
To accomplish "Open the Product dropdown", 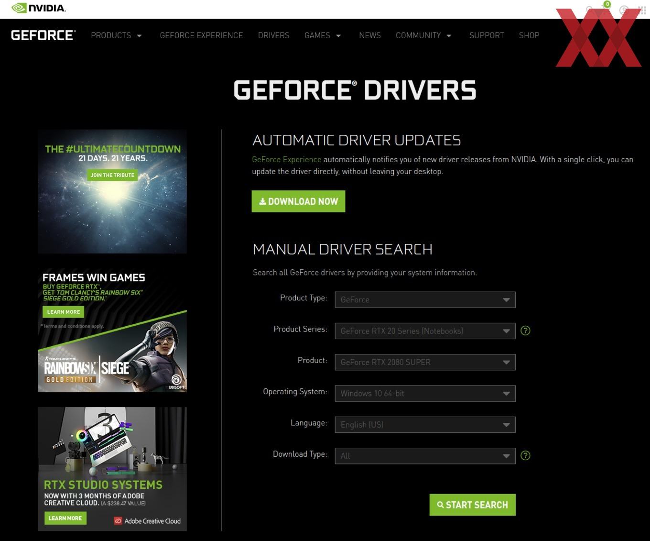I will [x=425, y=362].
